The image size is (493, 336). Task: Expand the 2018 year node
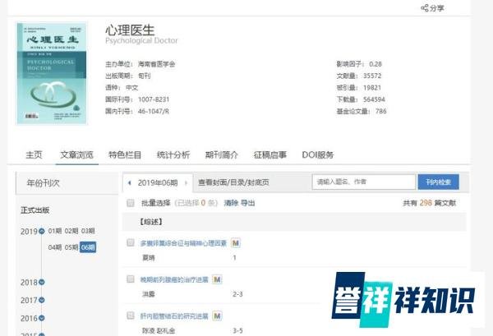tap(42, 283)
